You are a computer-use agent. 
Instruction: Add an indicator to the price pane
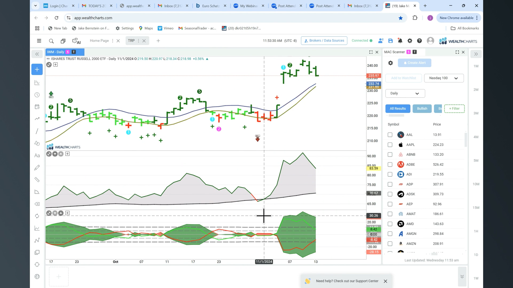[56, 65]
